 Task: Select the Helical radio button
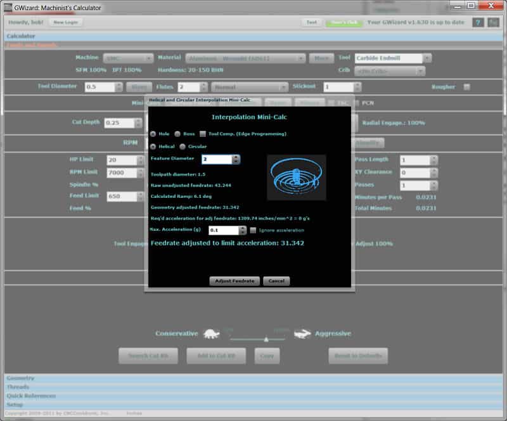[x=153, y=146]
